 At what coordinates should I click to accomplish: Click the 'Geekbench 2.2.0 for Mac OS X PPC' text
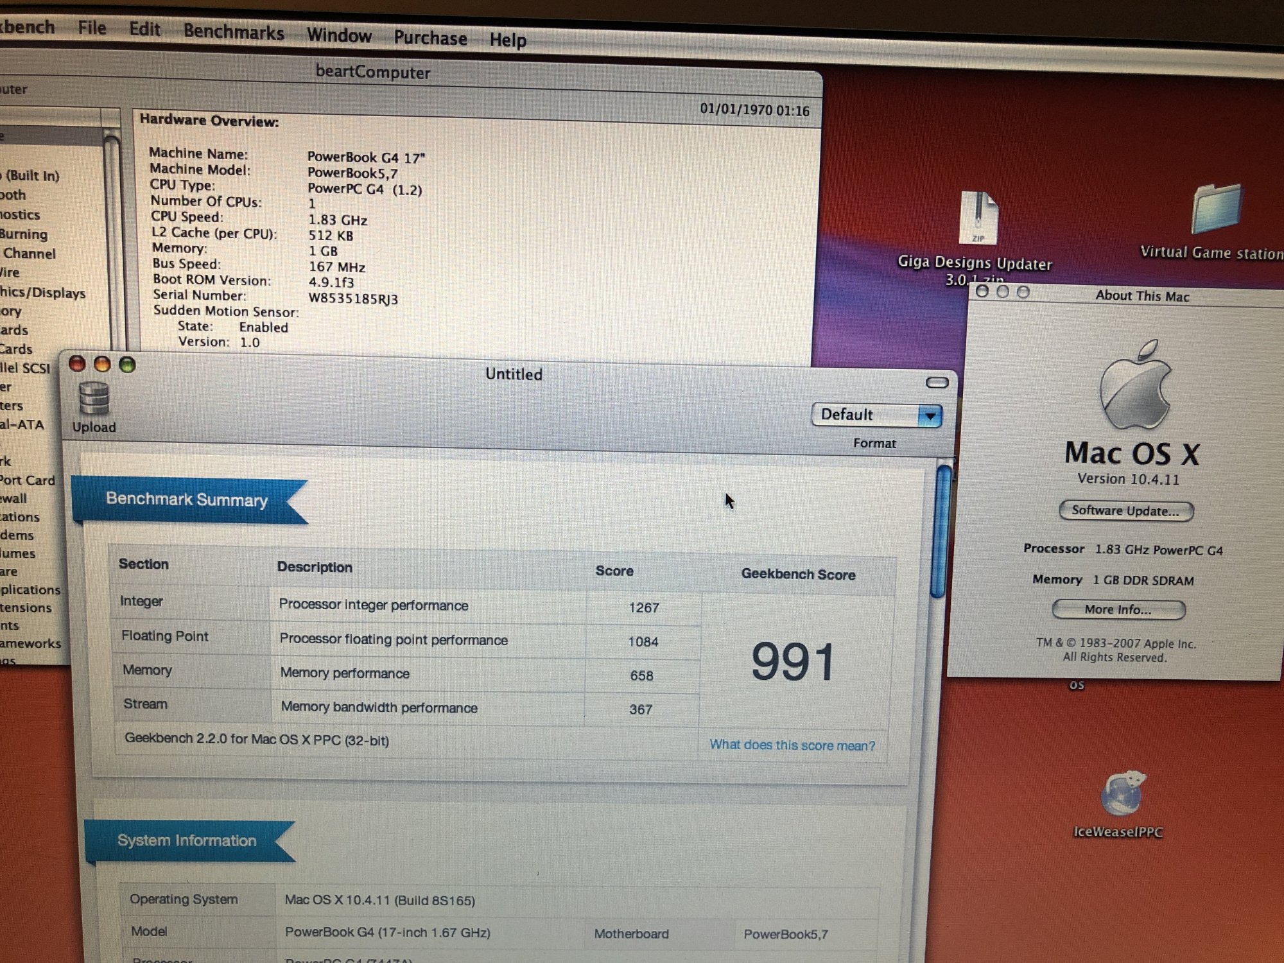coord(257,739)
